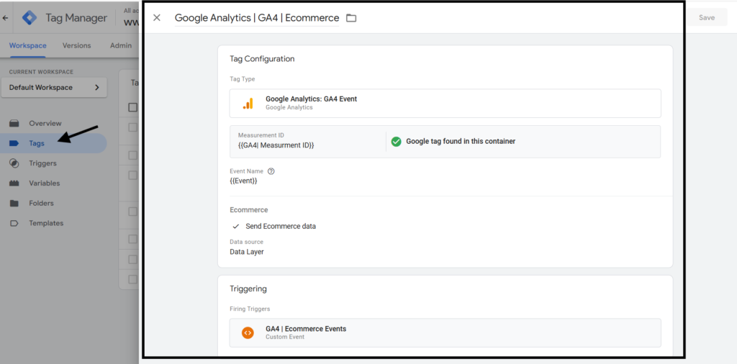Select Tags in the sidebar
The width and height of the screenshot is (737, 364).
click(x=53, y=143)
